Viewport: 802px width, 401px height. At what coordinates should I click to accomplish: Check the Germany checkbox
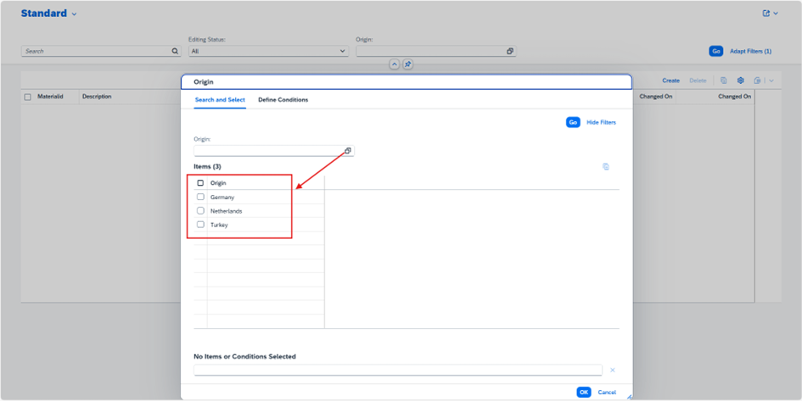200,197
